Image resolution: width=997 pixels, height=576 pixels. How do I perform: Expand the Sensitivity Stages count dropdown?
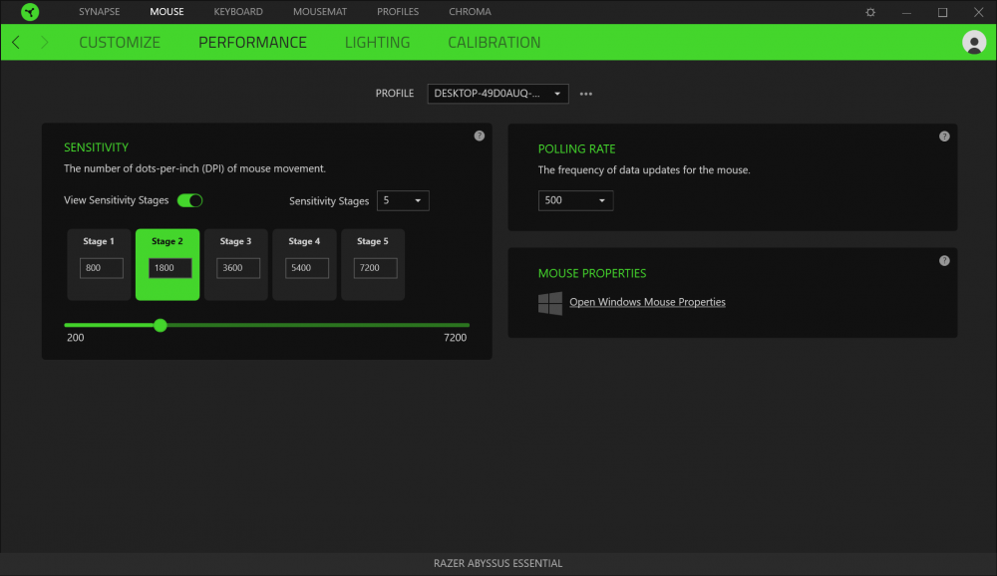pos(403,201)
